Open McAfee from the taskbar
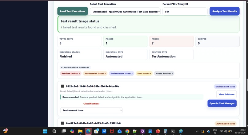 112,131
